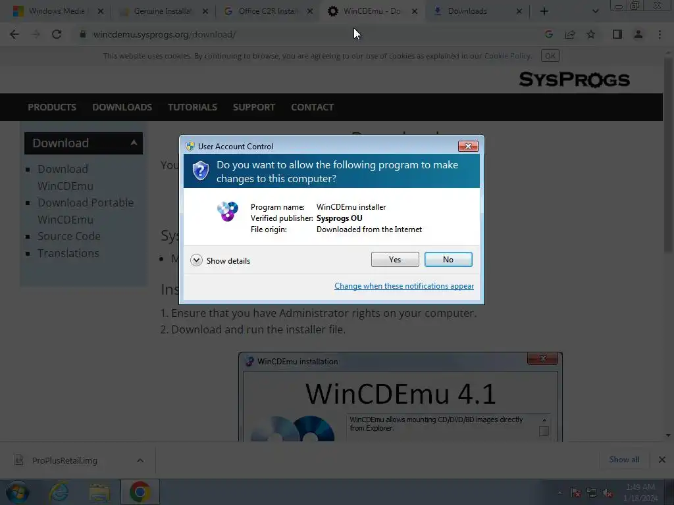Open Download Portable WinCDEmu link
Screen dimensions: 674x505
pyautogui.click(x=86, y=211)
